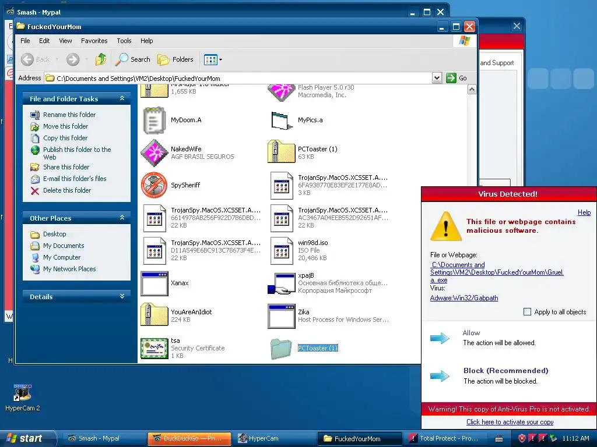Image resolution: width=597 pixels, height=447 pixels.
Task: Select the tsa security certificate icon
Action: pos(154,348)
